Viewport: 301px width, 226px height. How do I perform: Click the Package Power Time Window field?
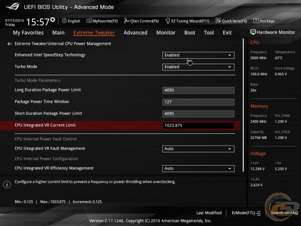pyautogui.click(x=198, y=102)
